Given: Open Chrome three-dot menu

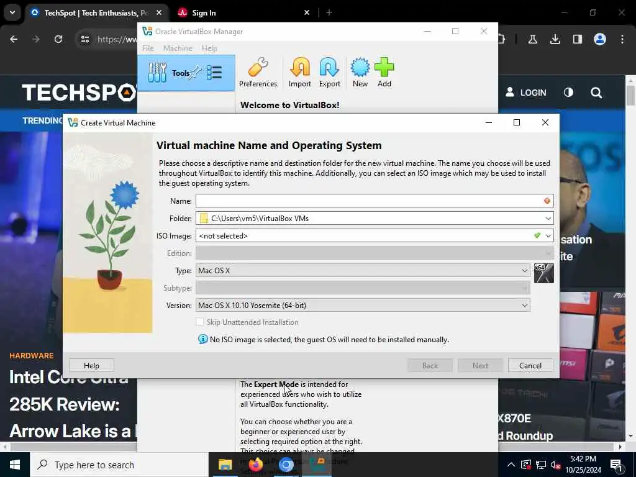Looking at the screenshot, I should coord(622,39).
